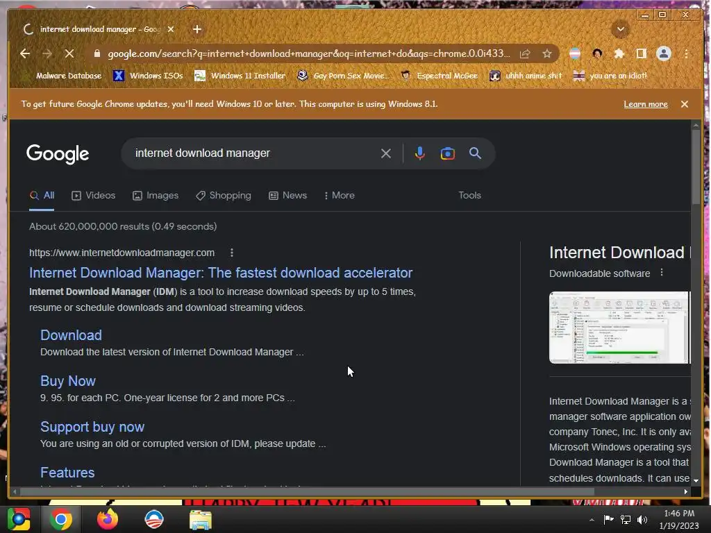Open Windows ISOs bookmark
Image resolution: width=711 pixels, height=533 pixels.
[x=148, y=76]
